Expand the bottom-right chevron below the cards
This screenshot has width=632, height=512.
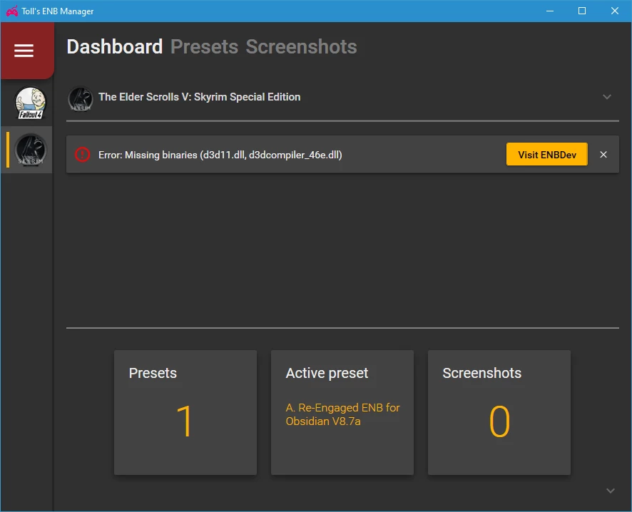point(611,491)
